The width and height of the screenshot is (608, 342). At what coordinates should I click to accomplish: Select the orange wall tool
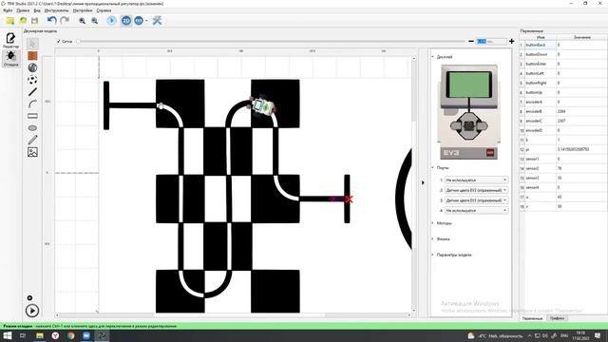(x=32, y=56)
